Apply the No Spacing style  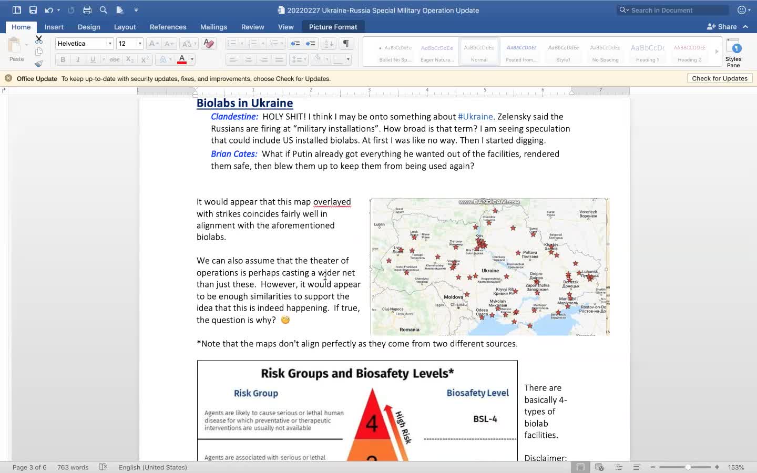pos(605,52)
